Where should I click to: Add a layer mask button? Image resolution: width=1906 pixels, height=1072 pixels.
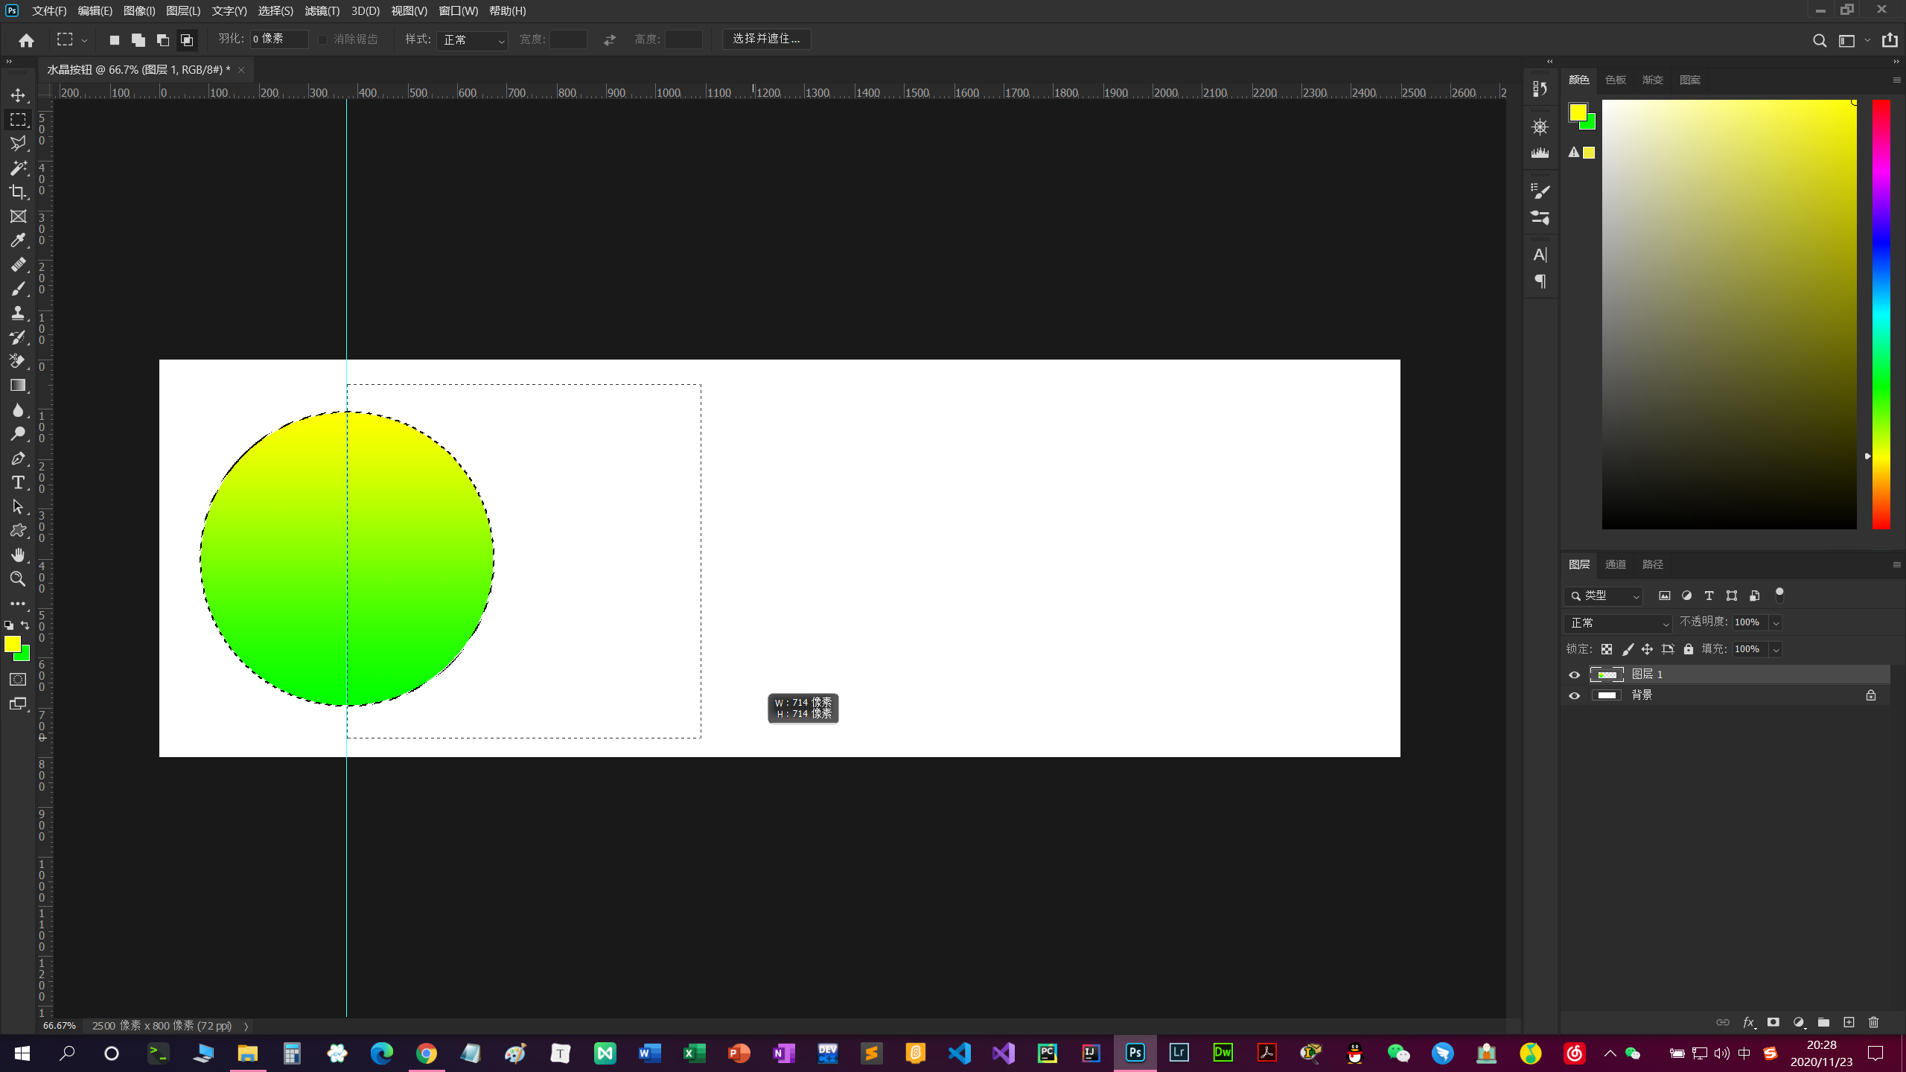1773,1023
